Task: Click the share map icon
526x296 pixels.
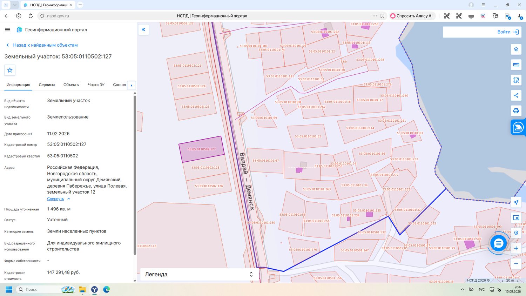Action: pyautogui.click(x=516, y=95)
